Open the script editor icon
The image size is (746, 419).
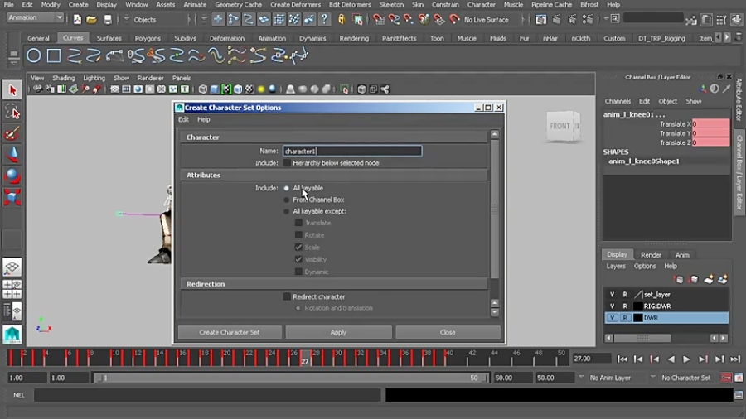739,395
